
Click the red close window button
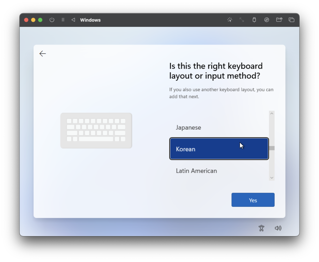click(26, 20)
